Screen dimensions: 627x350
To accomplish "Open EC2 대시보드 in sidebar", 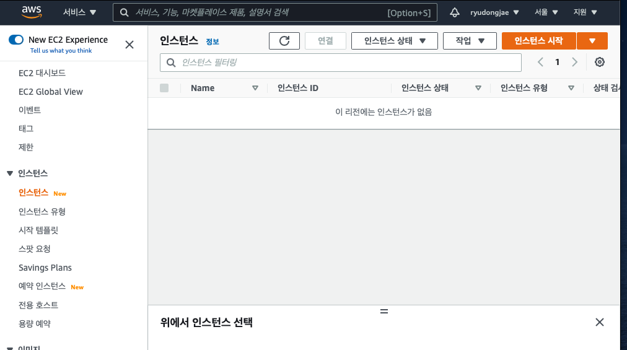I will click(42, 73).
